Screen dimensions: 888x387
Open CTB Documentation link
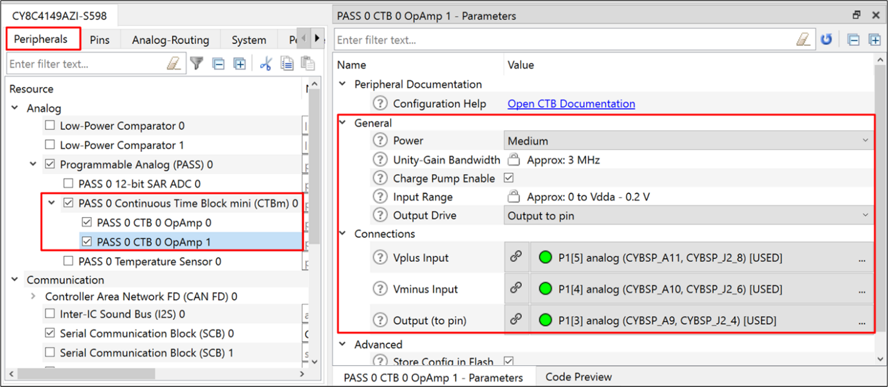click(571, 103)
